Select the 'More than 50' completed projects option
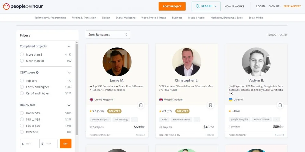305x152 pixels. [22, 61]
